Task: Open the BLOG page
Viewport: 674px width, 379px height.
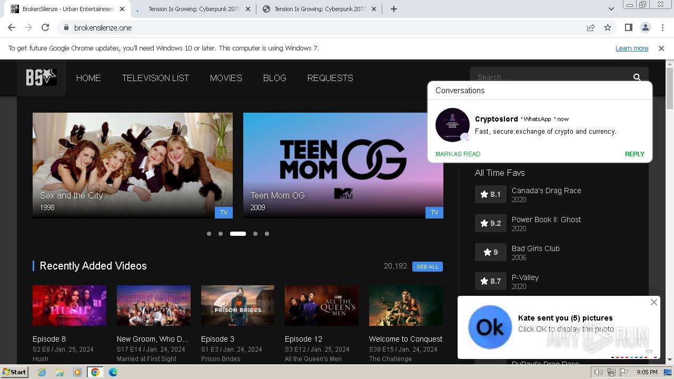Action: [275, 78]
